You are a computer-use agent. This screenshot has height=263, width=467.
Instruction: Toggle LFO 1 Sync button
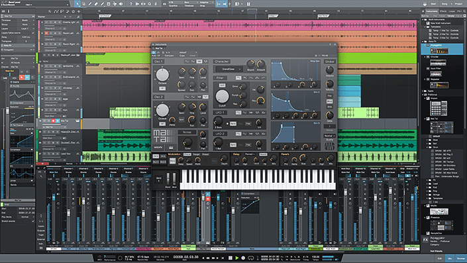[233, 124]
